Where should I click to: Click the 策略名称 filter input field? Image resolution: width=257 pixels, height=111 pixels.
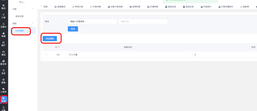[x=143, y=21]
